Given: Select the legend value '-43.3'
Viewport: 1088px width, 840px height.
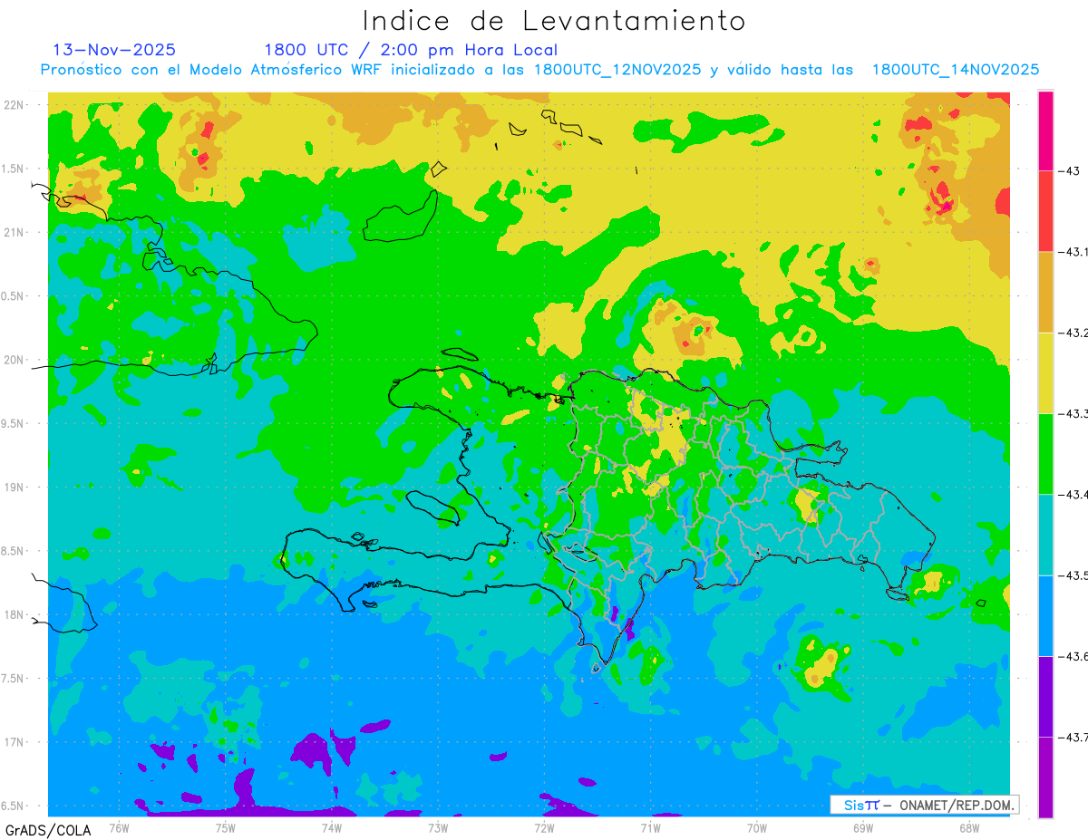Looking at the screenshot, I should pos(1072,413).
